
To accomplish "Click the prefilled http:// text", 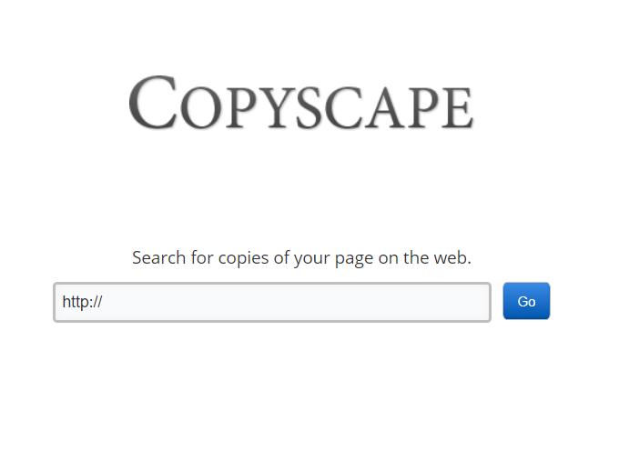I will point(82,303).
